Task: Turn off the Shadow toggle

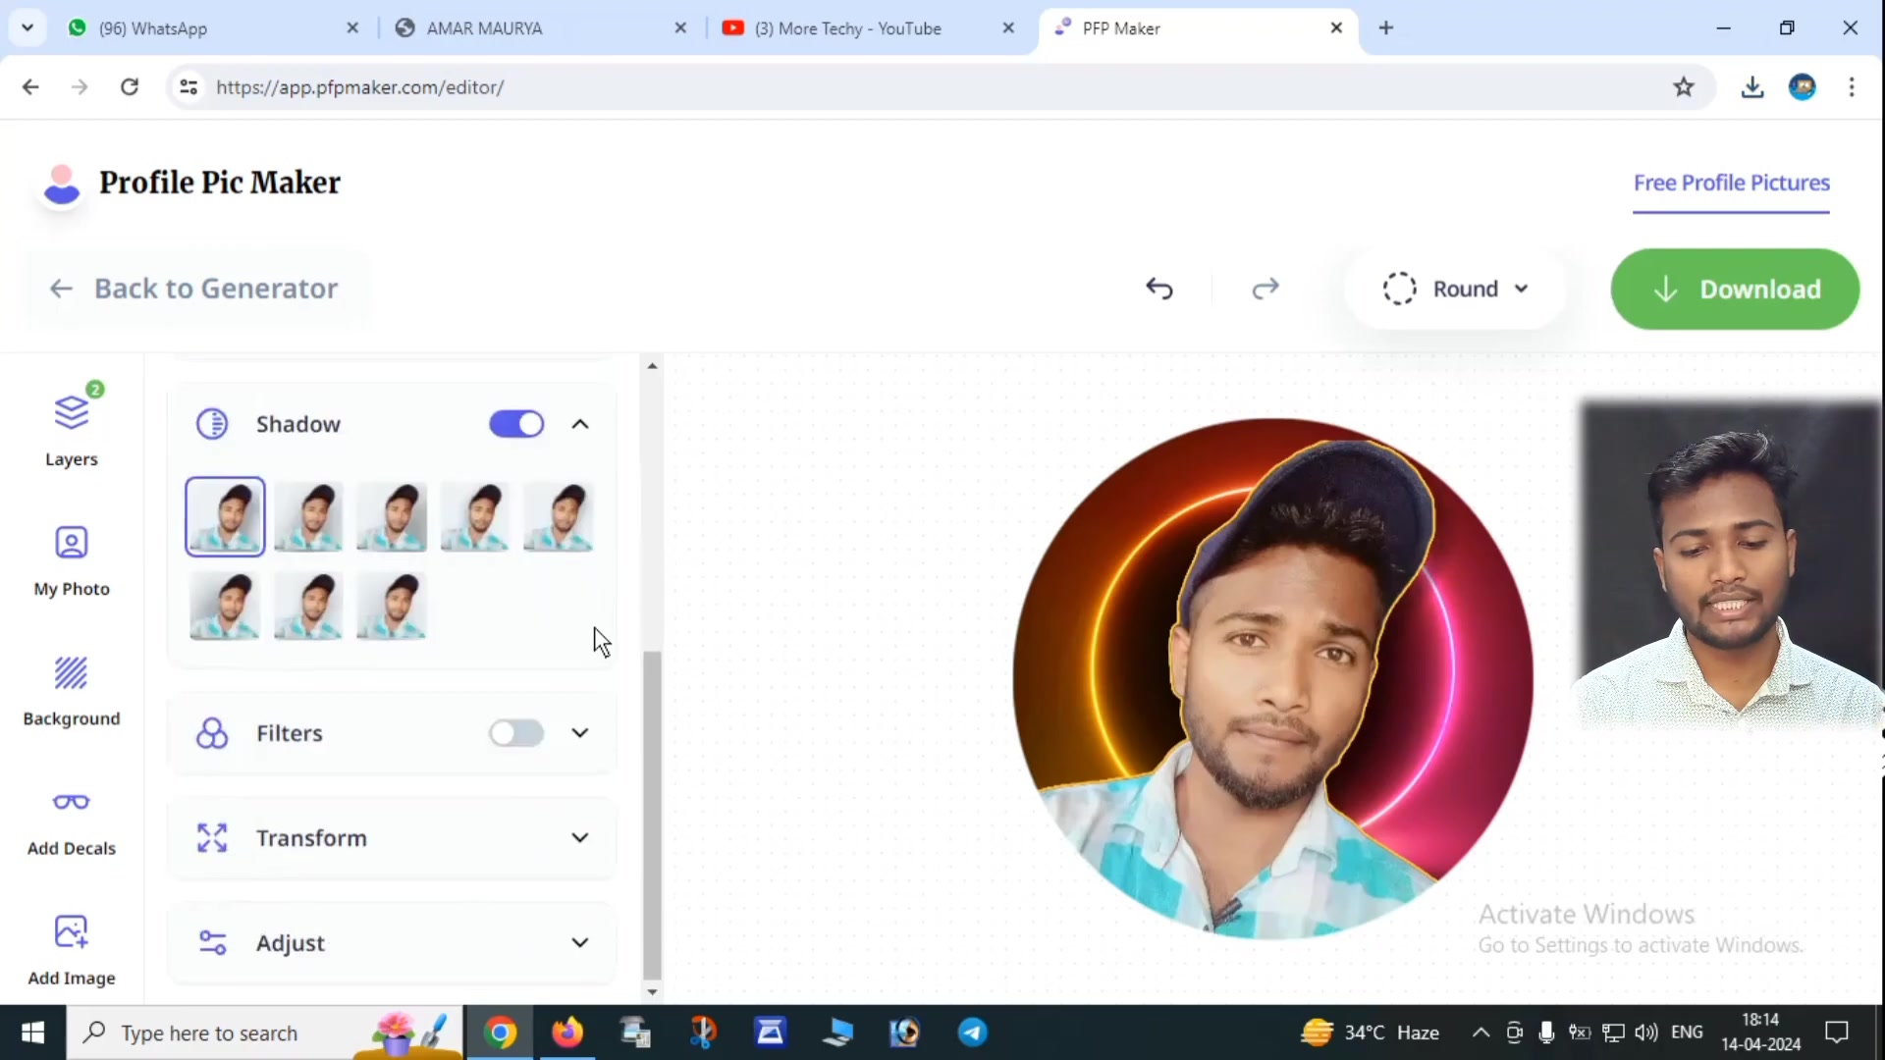Action: pos(516,424)
